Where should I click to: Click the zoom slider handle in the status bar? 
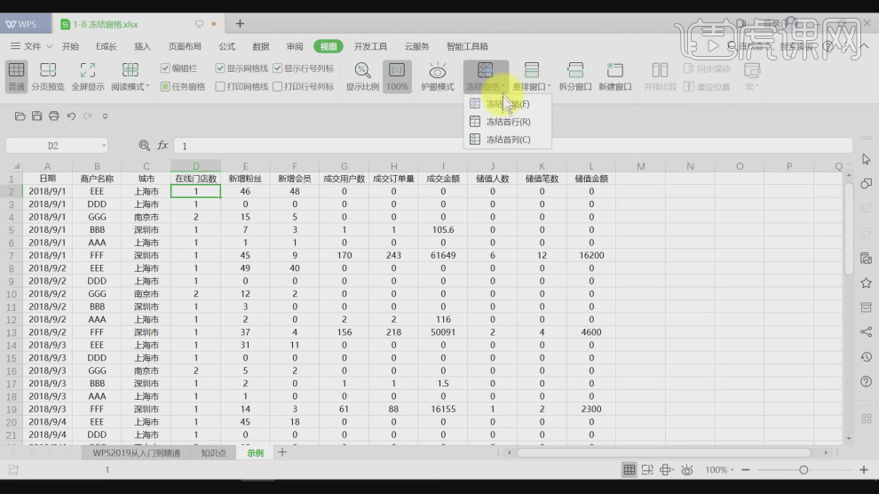coord(804,470)
